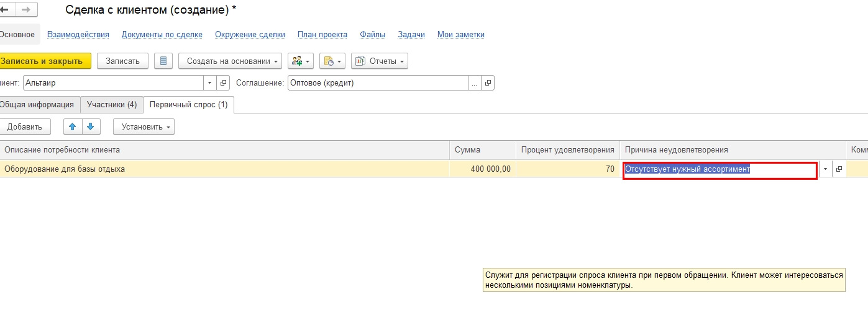Open the document with clock icon dropdown

pyautogui.click(x=332, y=61)
